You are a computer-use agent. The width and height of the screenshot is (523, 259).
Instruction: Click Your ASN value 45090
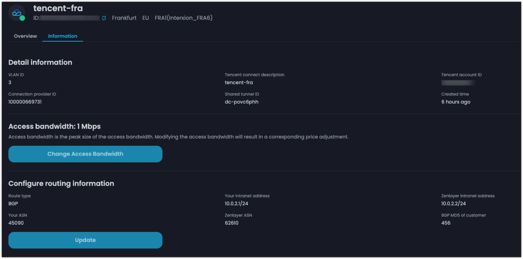pos(16,223)
